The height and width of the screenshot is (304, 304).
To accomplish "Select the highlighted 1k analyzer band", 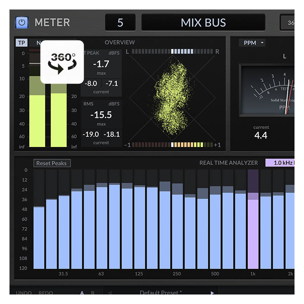I will click(253, 228).
